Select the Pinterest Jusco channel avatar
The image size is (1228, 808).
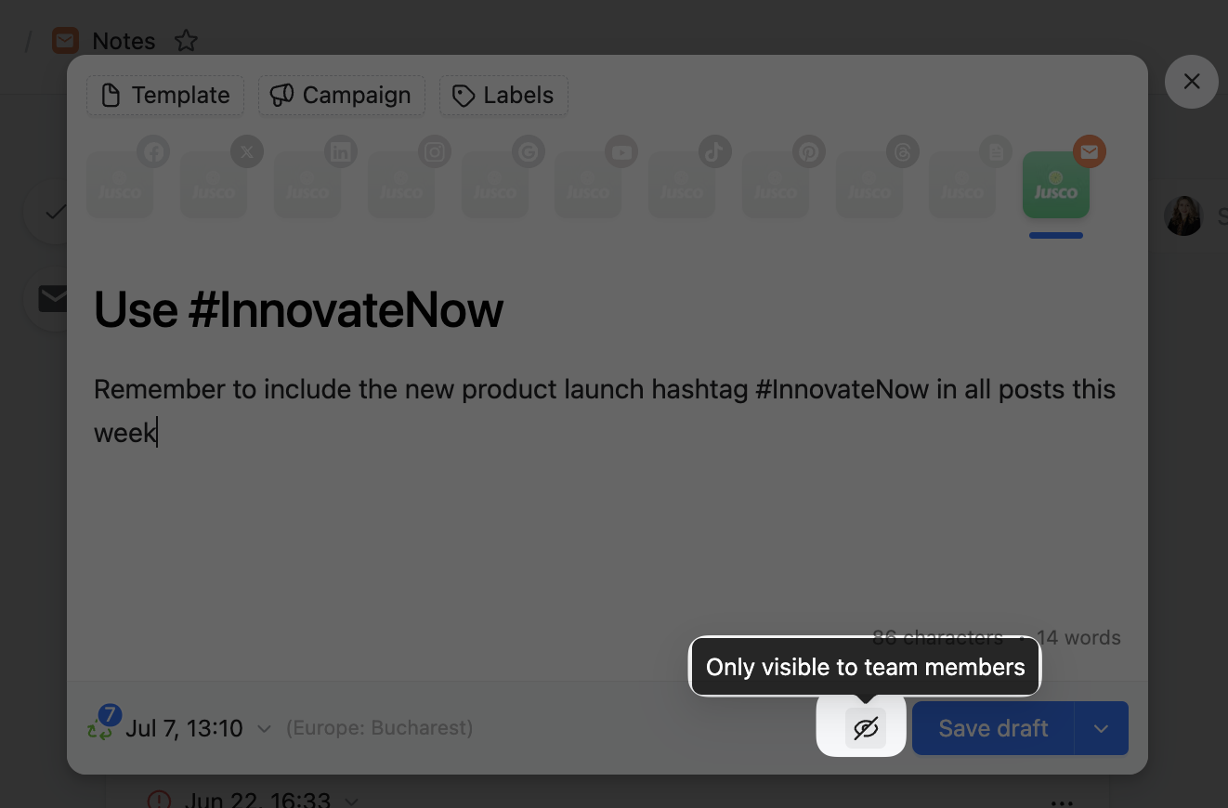[776, 185]
